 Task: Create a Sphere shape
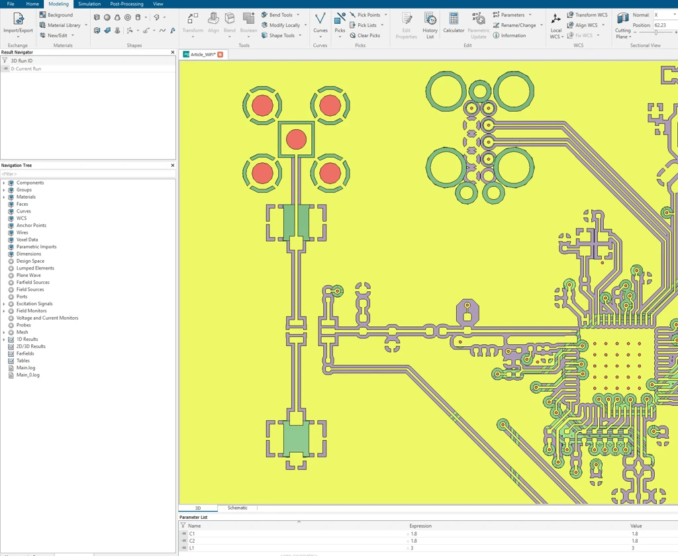point(107,17)
